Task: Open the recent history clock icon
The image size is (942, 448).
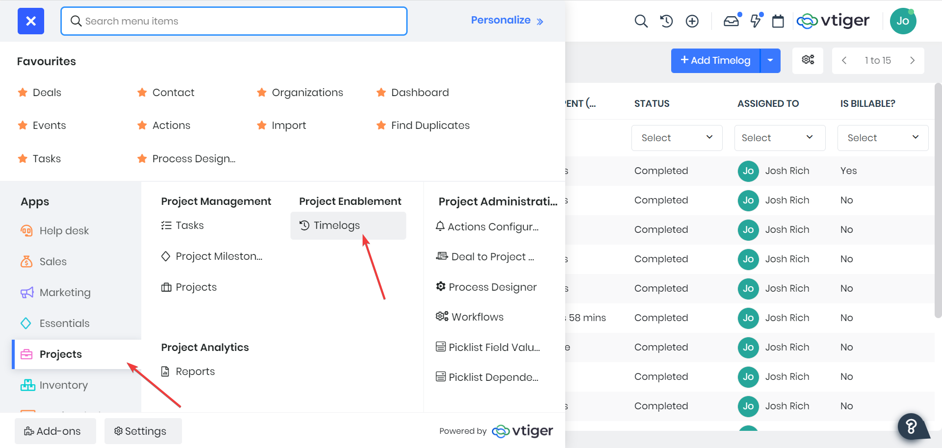Action: pos(666,21)
